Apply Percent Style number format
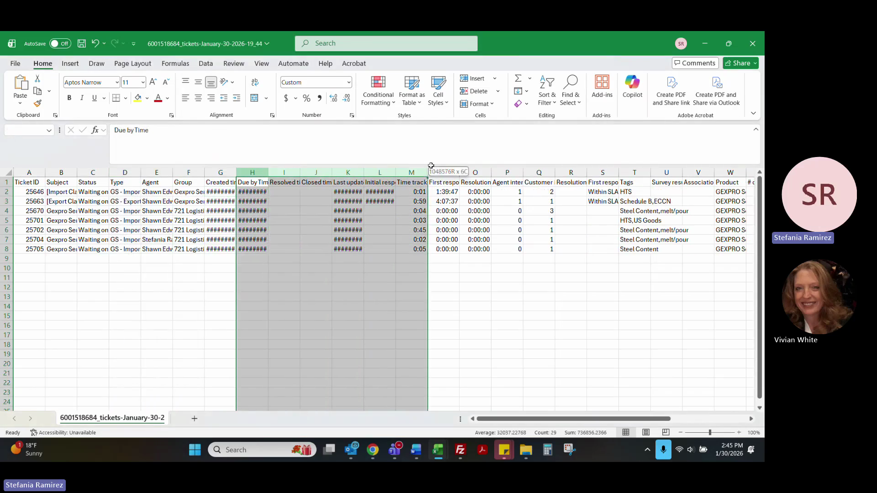The image size is (877, 493). tap(306, 98)
